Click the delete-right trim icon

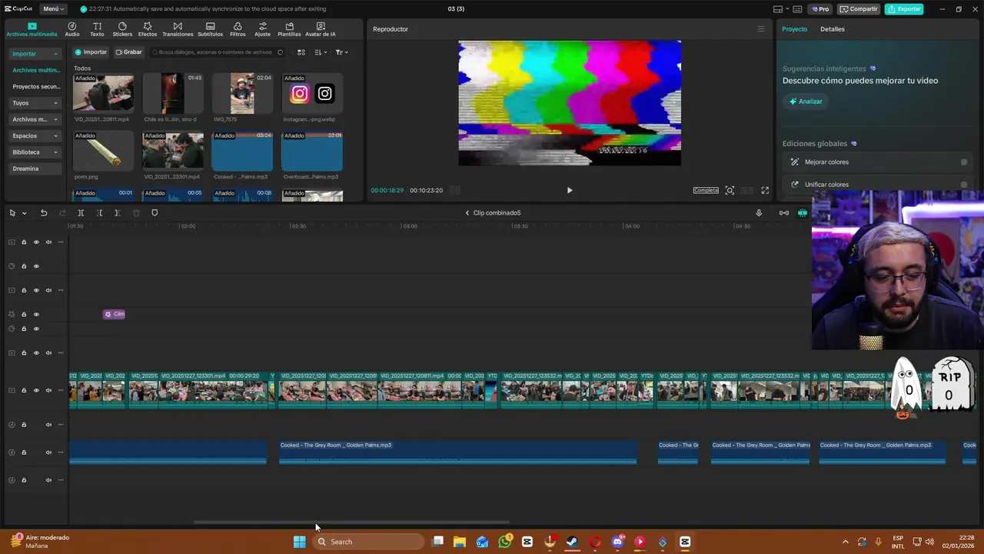117,213
